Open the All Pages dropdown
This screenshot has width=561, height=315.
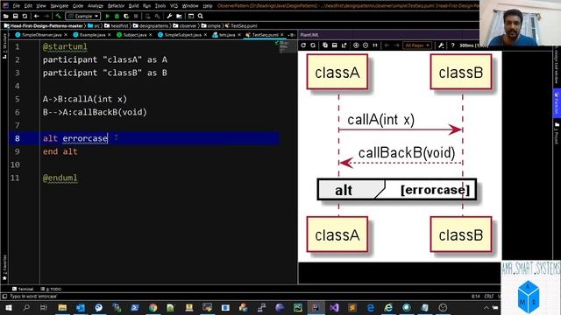[x=417, y=45]
